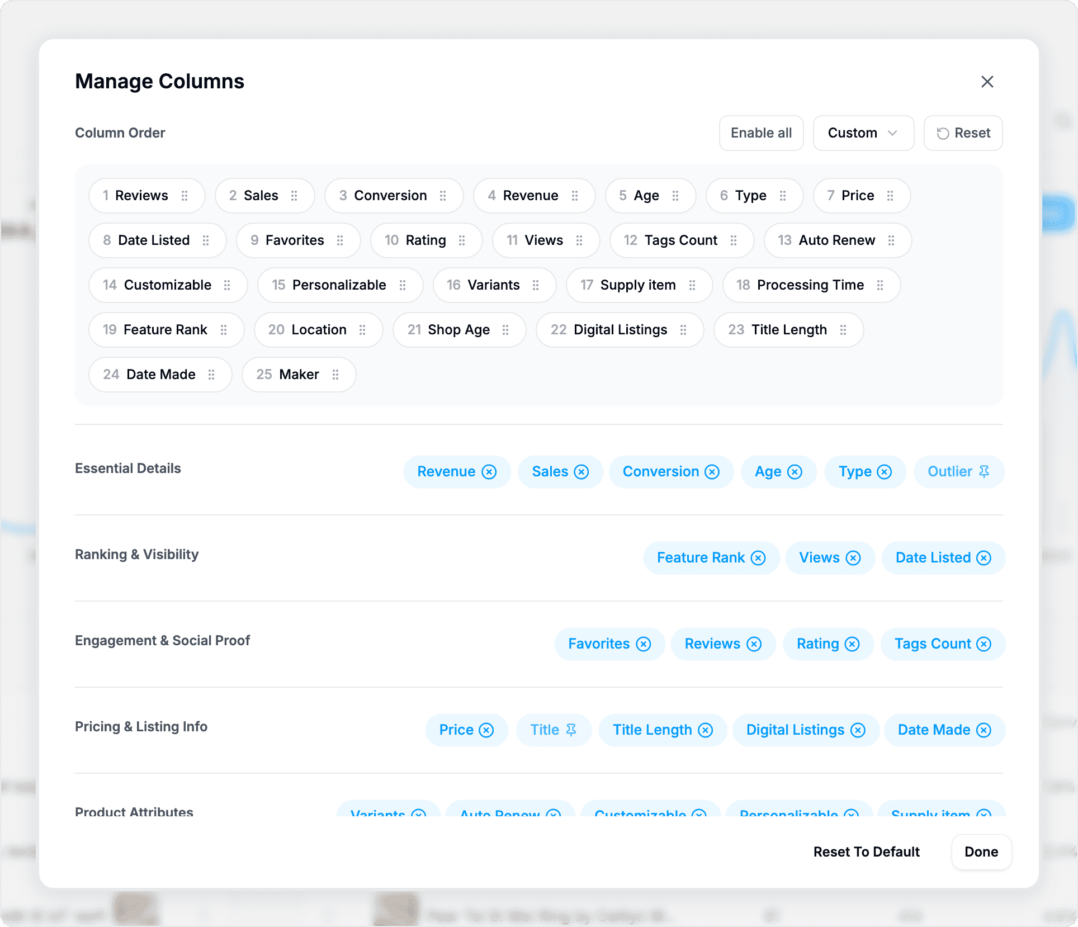The height and width of the screenshot is (927, 1078).
Task: Click drag handle on Customizable chip
Action: (227, 285)
